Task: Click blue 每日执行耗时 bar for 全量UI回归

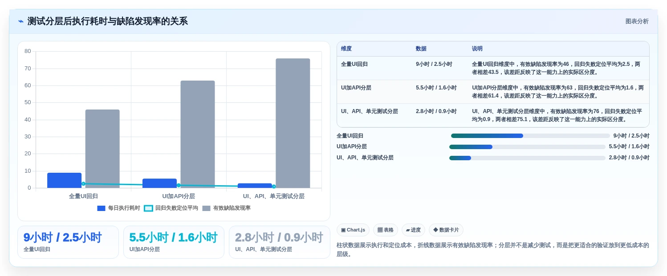Action: coord(65,180)
